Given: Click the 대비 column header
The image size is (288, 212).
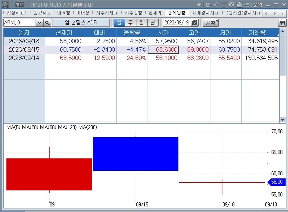Looking at the screenshot, I should (x=100, y=33).
